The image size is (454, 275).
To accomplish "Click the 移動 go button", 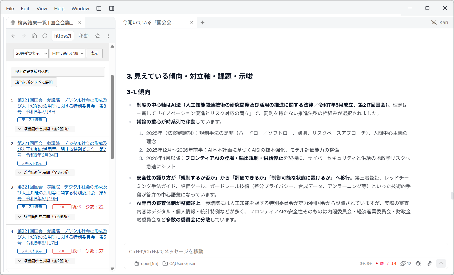I will point(83,36).
